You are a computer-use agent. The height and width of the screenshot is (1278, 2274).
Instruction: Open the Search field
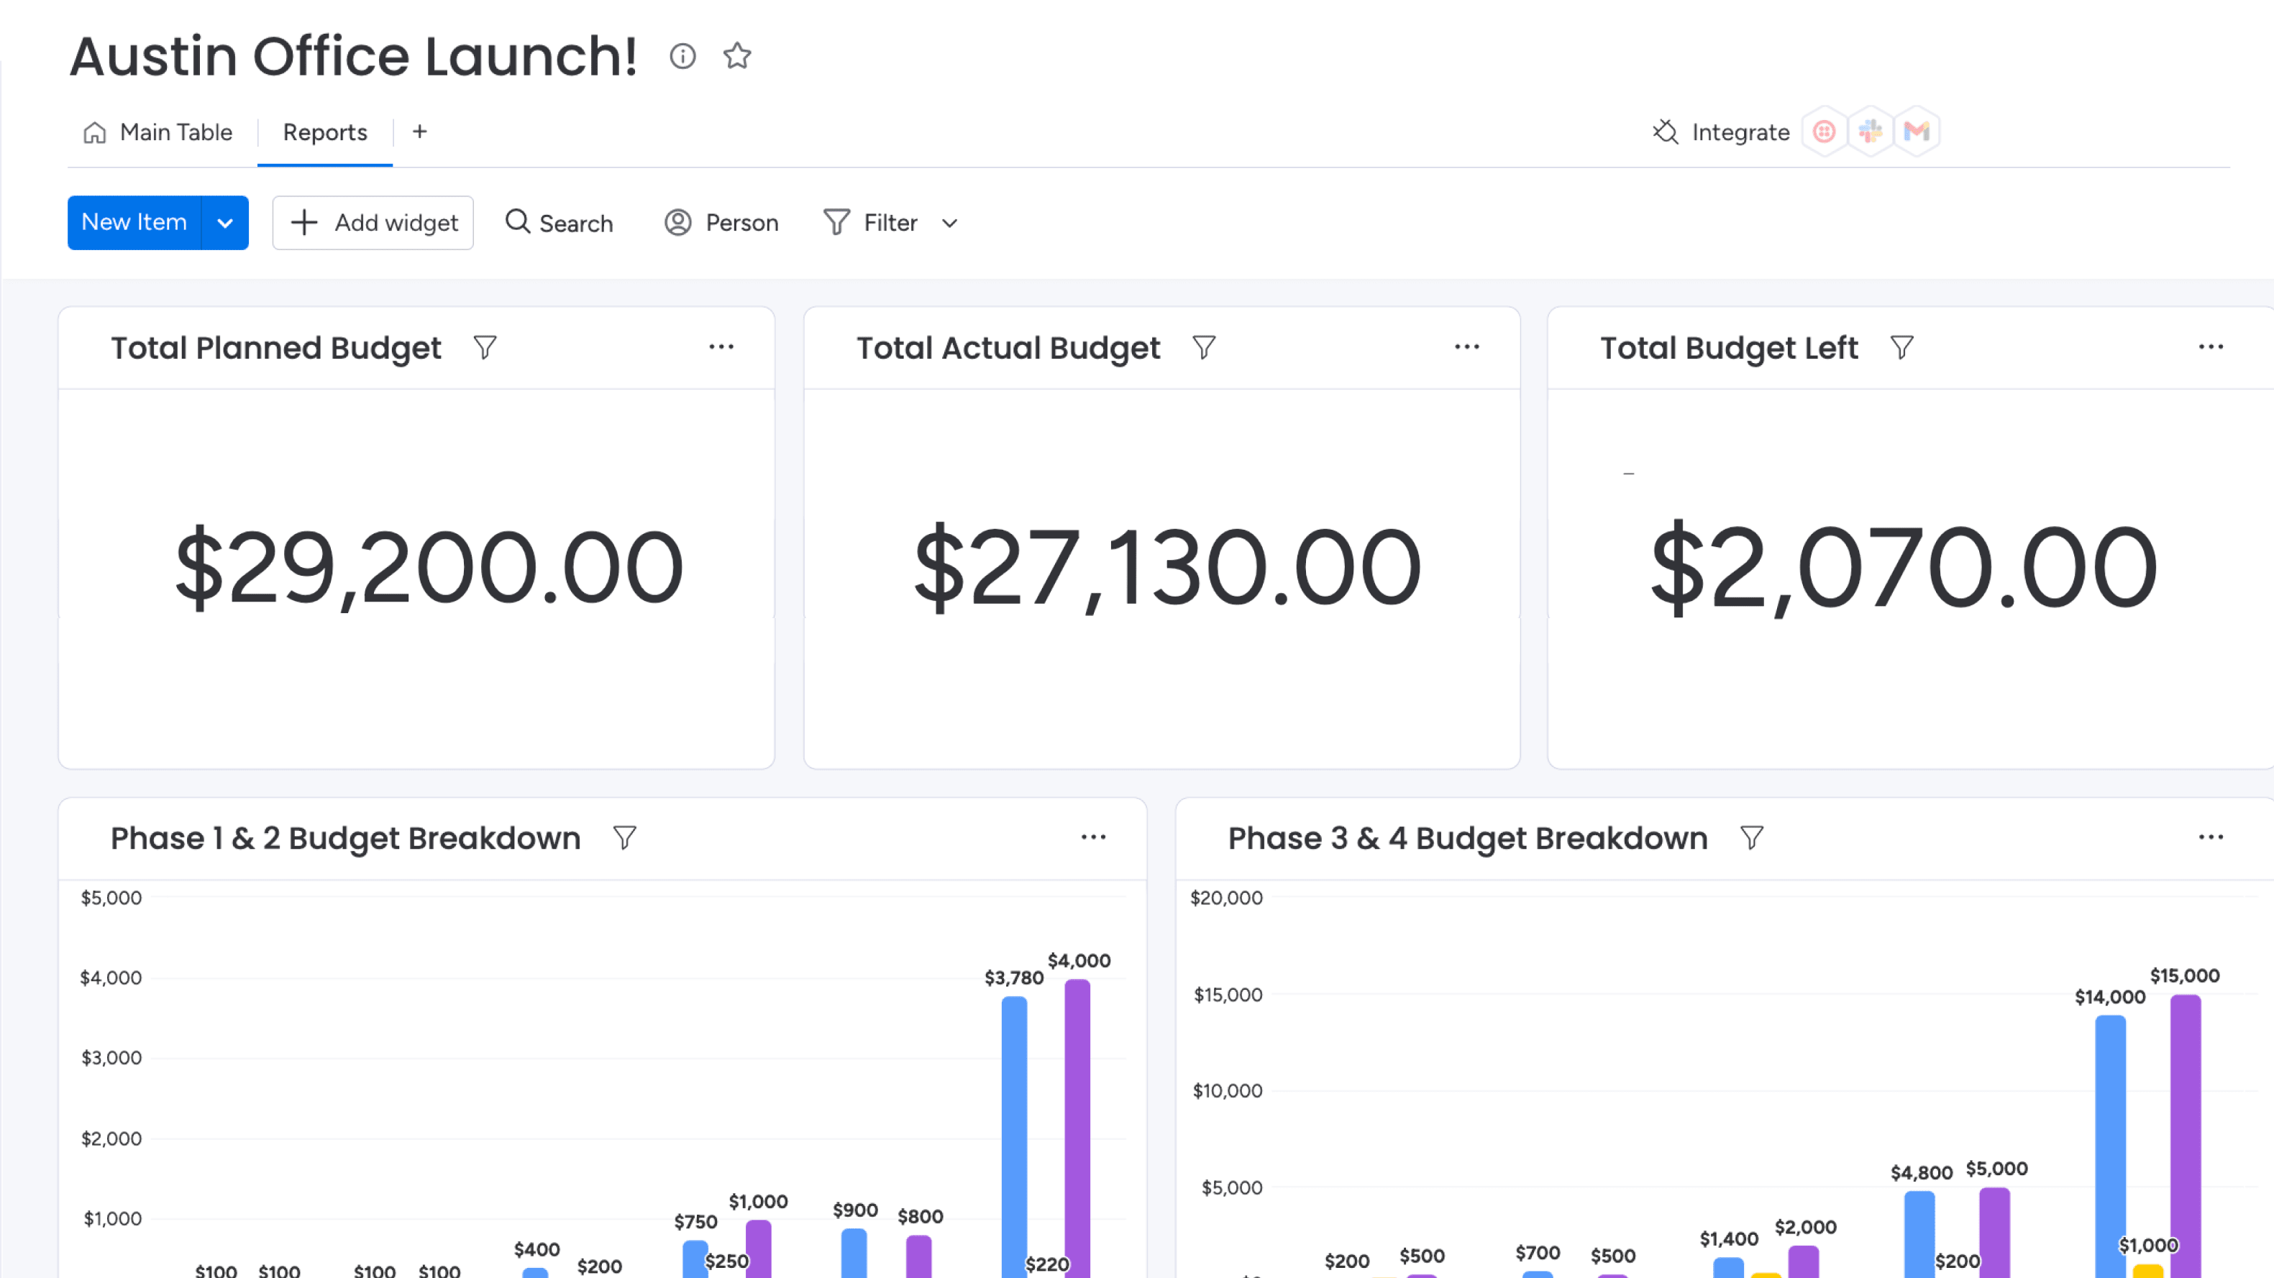(559, 224)
